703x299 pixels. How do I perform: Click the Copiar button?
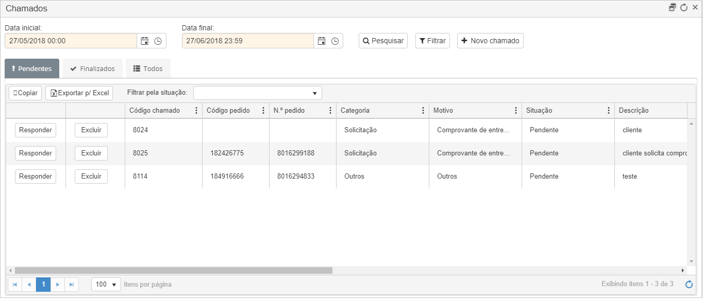click(x=25, y=93)
